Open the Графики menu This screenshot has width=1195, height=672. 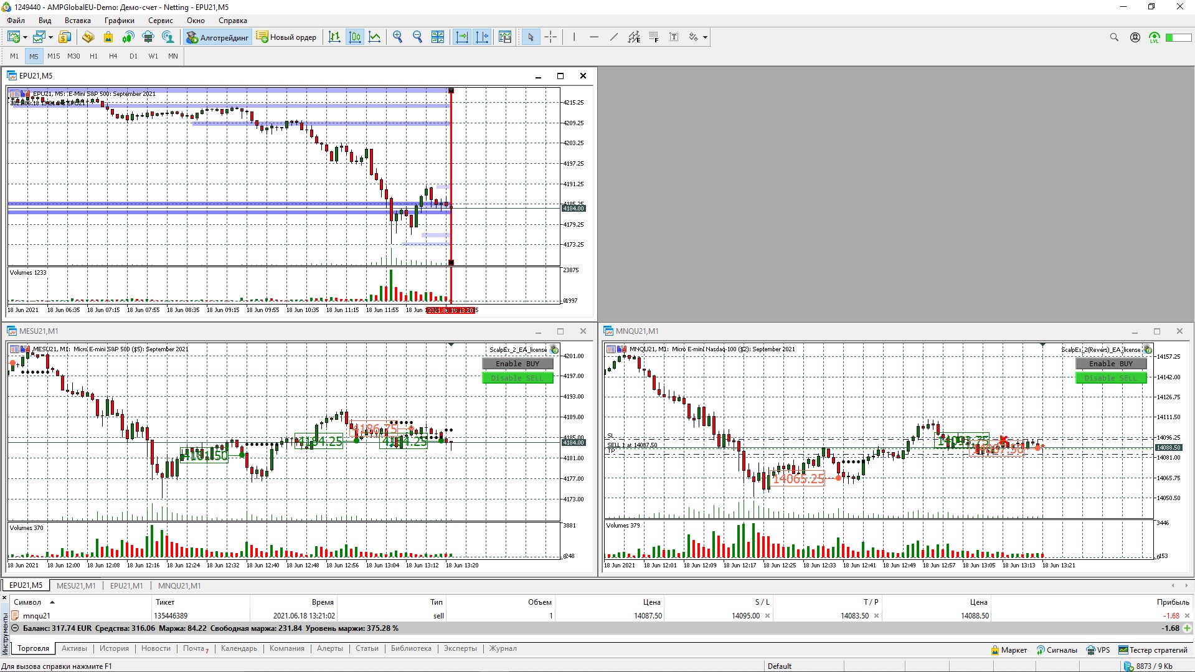tap(120, 21)
